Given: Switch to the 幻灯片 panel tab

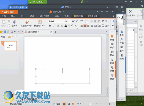Looking at the screenshot, I should (x=10, y=37).
